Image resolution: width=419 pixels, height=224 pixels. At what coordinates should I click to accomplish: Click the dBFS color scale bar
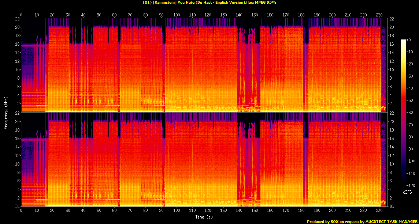pyautogui.click(x=403, y=113)
